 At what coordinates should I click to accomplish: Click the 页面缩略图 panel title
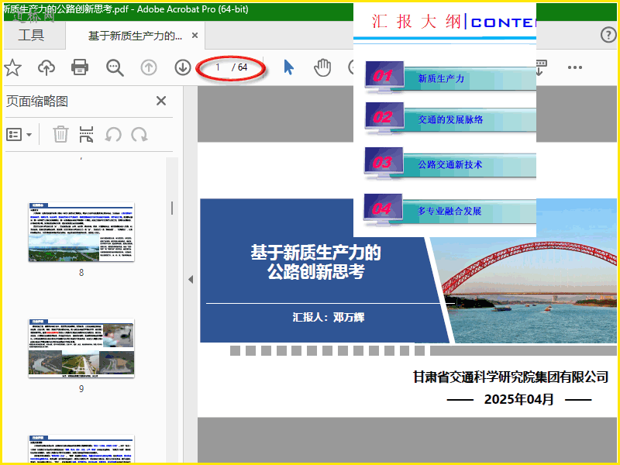tap(37, 102)
